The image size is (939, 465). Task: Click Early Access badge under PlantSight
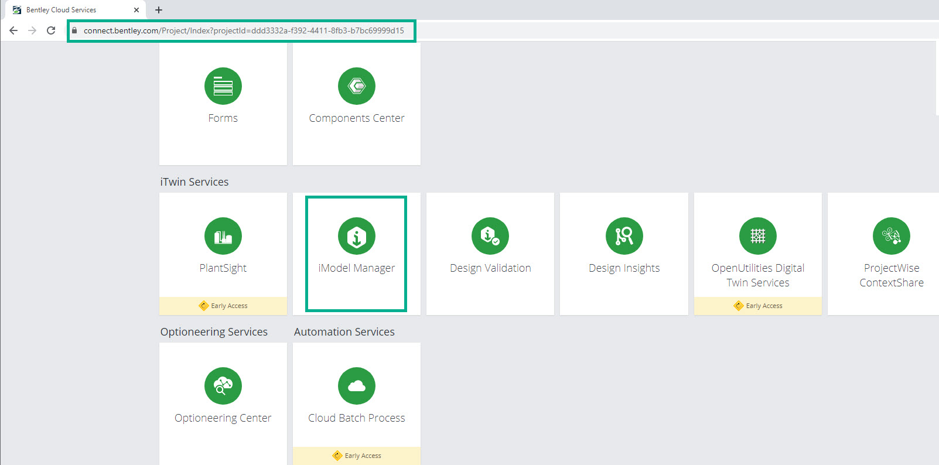tap(223, 306)
